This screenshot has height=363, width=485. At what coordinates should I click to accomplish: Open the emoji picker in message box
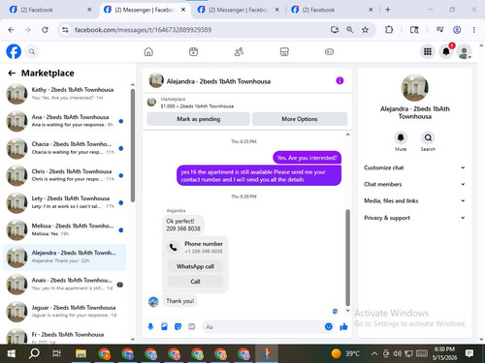tap(329, 327)
